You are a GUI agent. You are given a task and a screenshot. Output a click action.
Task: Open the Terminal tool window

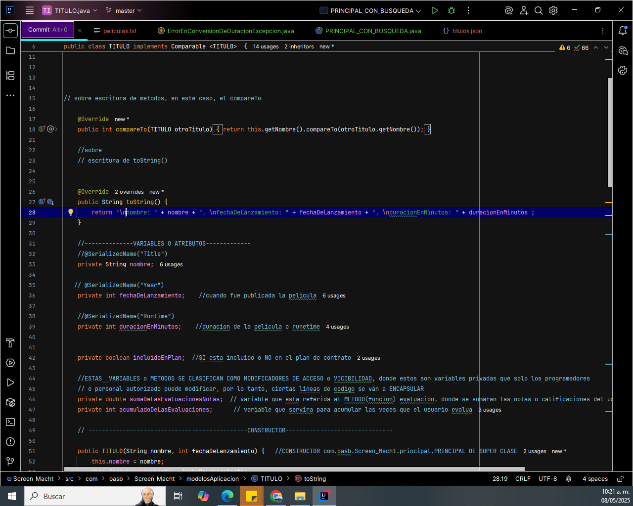coord(10,422)
